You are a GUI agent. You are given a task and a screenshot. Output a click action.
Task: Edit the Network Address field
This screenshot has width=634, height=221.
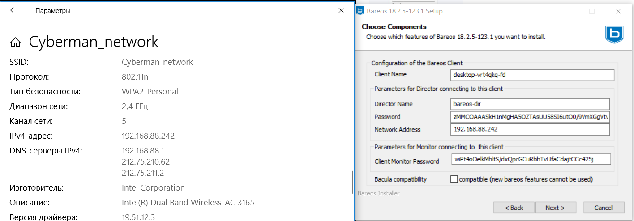pyautogui.click(x=530, y=129)
